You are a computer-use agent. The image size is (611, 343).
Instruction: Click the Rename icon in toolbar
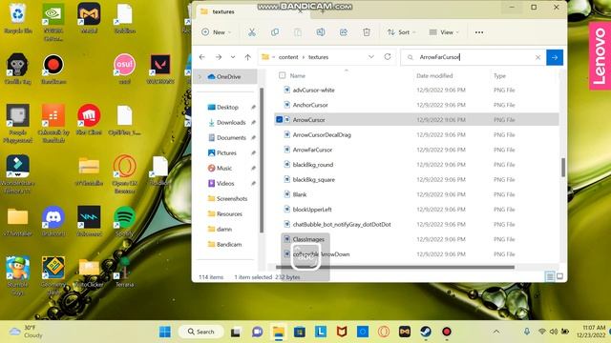321,32
